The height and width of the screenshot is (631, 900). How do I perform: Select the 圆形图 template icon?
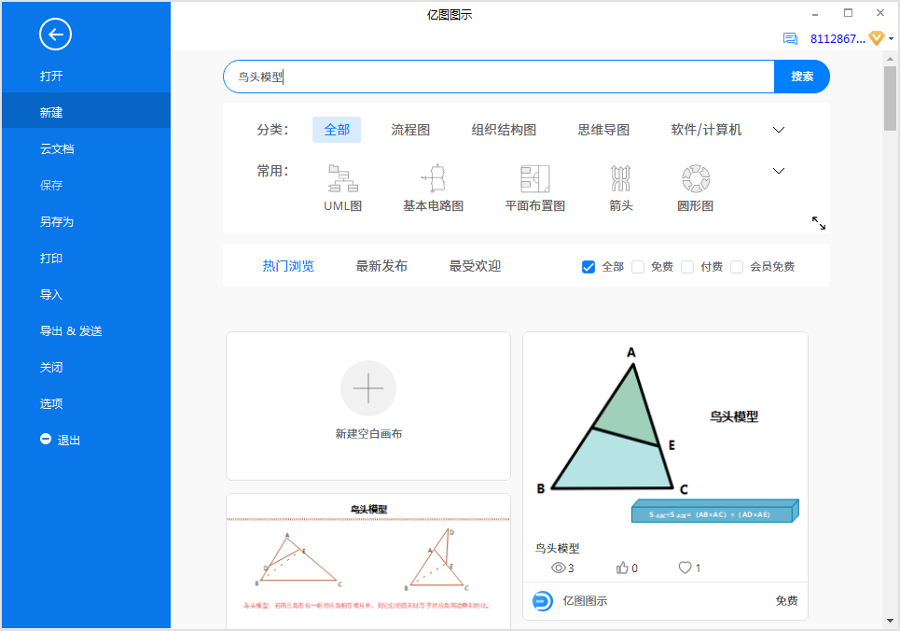(696, 178)
